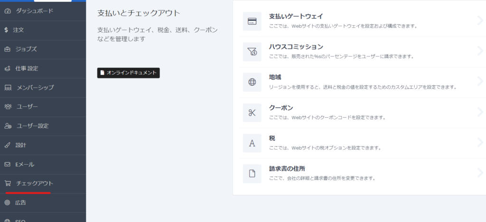Expand the 支払いゲートウェイ row chevron arrow
Image resolution: width=486 pixels, height=222 pixels.
480,20
